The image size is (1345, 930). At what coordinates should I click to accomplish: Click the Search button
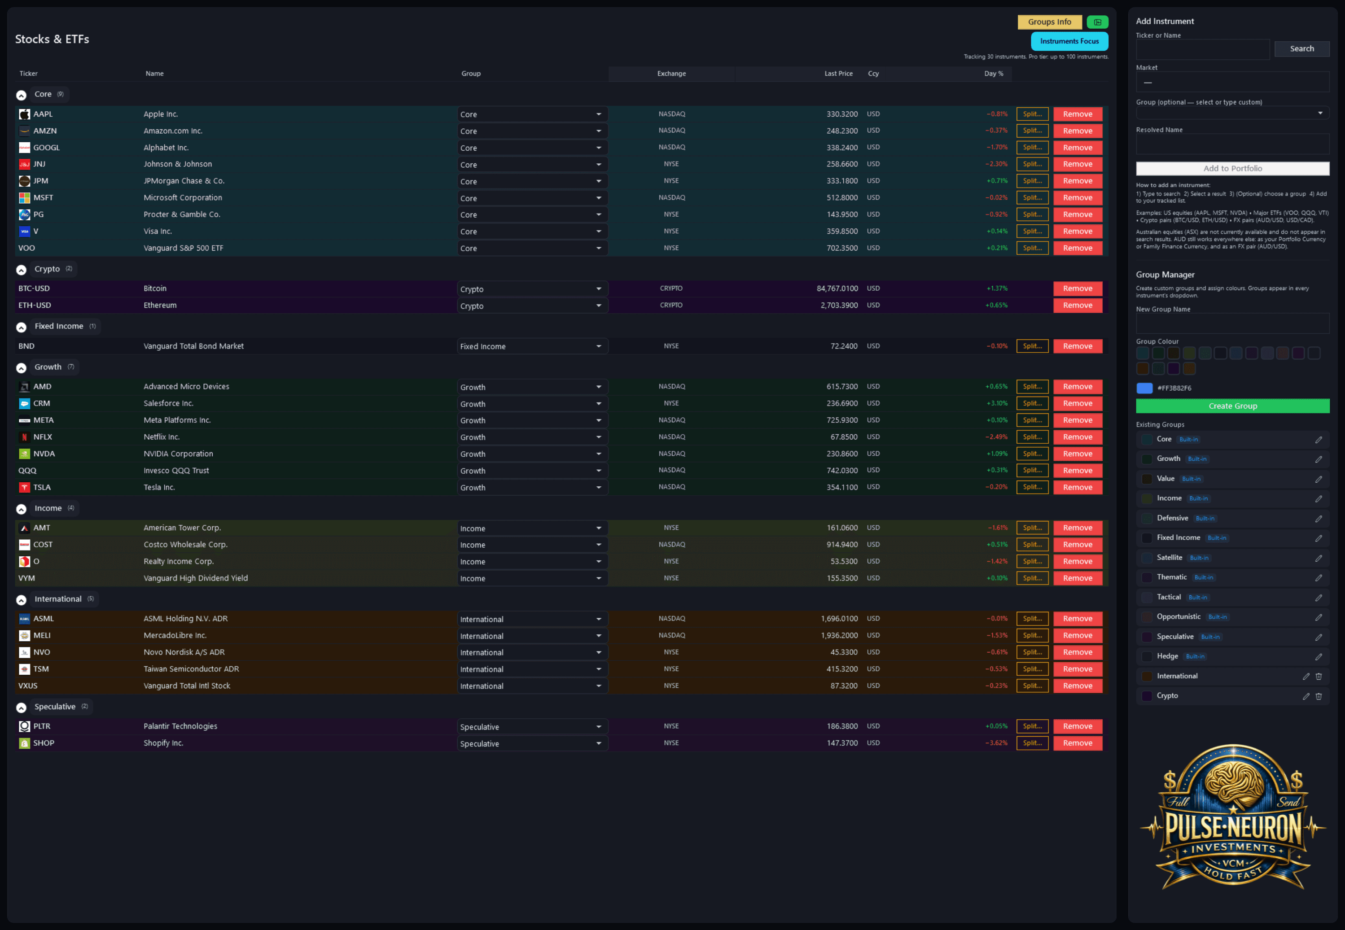click(1301, 49)
